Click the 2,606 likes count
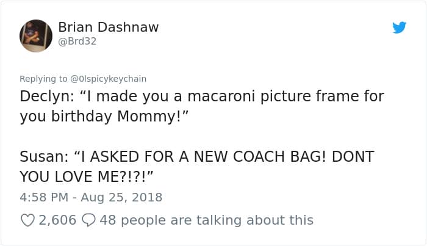The height and width of the screenshot is (246, 427). (57, 220)
